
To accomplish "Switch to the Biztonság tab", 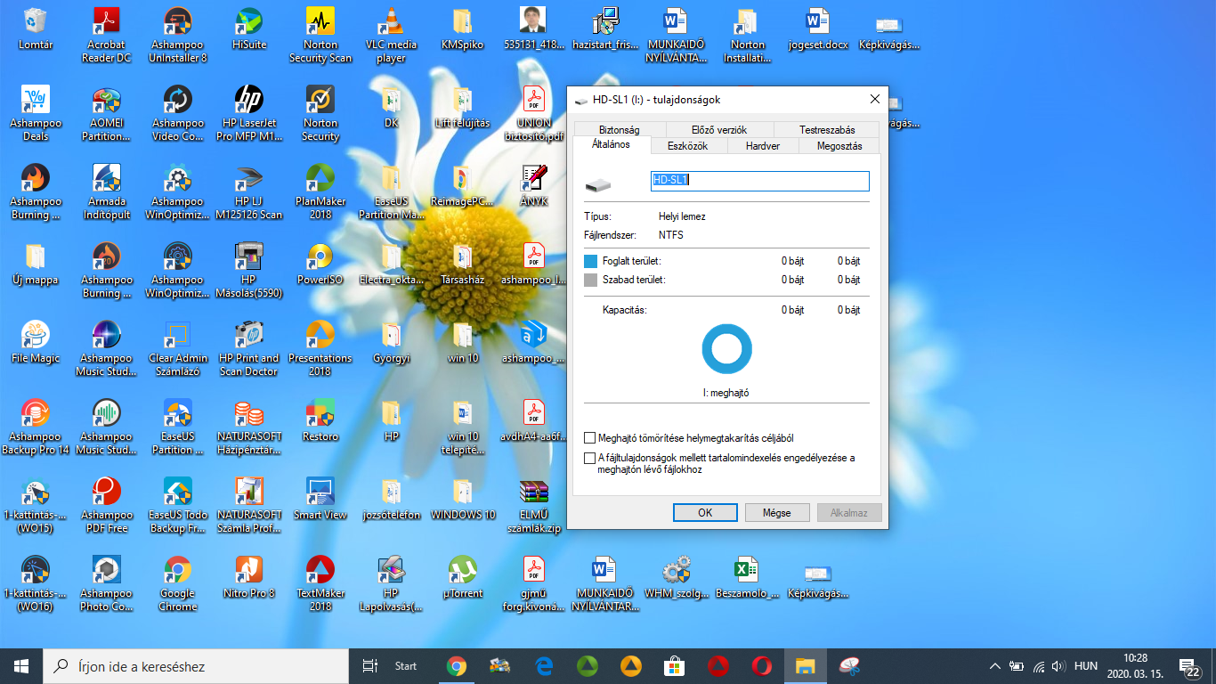I will tap(619, 130).
